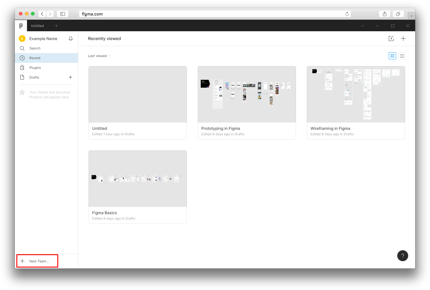The width and height of the screenshot is (430, 290).
Task: Open a new tab in Figma's tab bar
Action: 56,26
